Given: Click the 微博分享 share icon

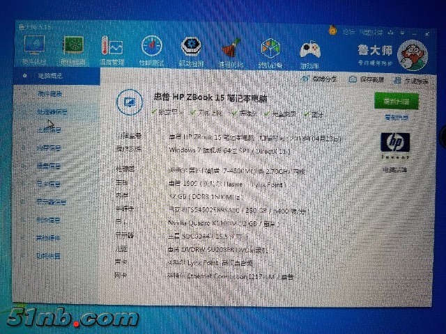Looking at the screenshot, I should (x=305, y=79).
